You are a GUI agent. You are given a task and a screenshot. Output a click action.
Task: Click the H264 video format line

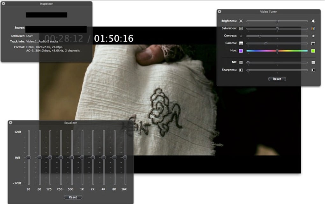(44, 47)
